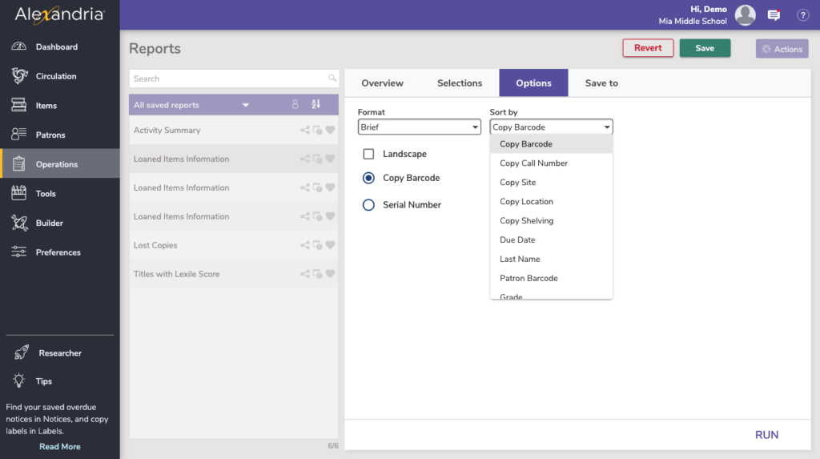This screenshot has width=820, height=459.
Task: Click the sort order icon in reports list header
Action: tap(316, 105)
